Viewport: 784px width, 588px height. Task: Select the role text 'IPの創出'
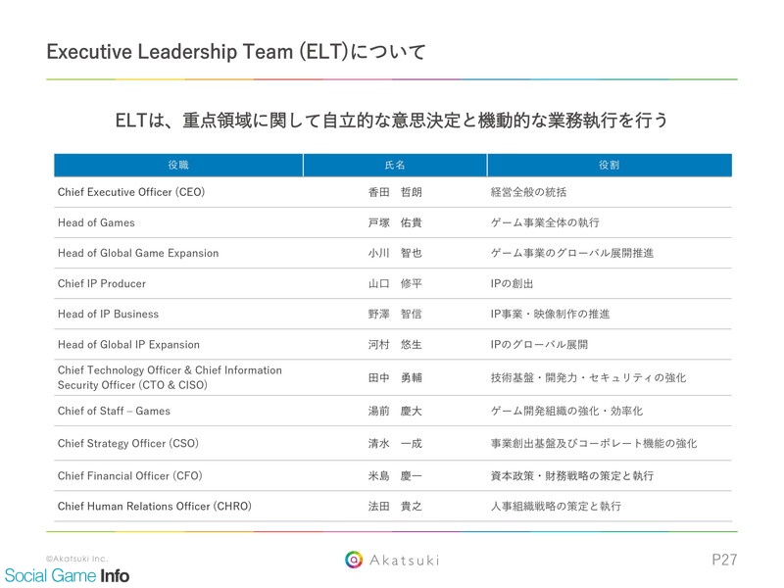pos(512,283)
